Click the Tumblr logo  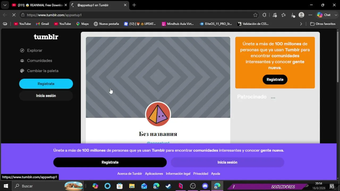(x=46, y=37)
